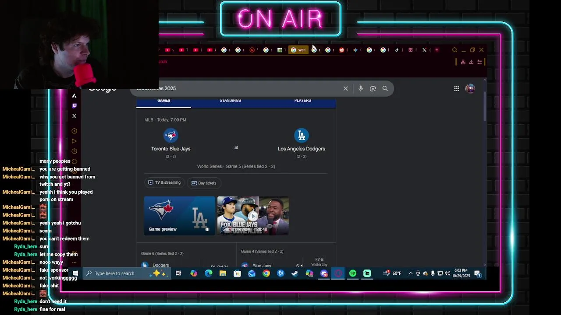Click the TV & streaming button
This screenshot has width=561, height=315.
point(164,183)
